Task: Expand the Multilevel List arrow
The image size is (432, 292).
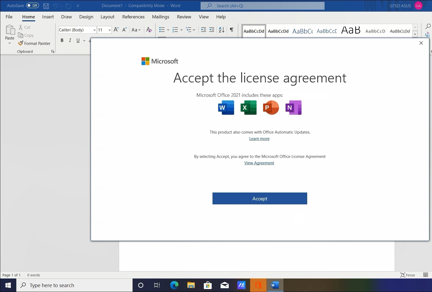Action: tap(194, 30)
